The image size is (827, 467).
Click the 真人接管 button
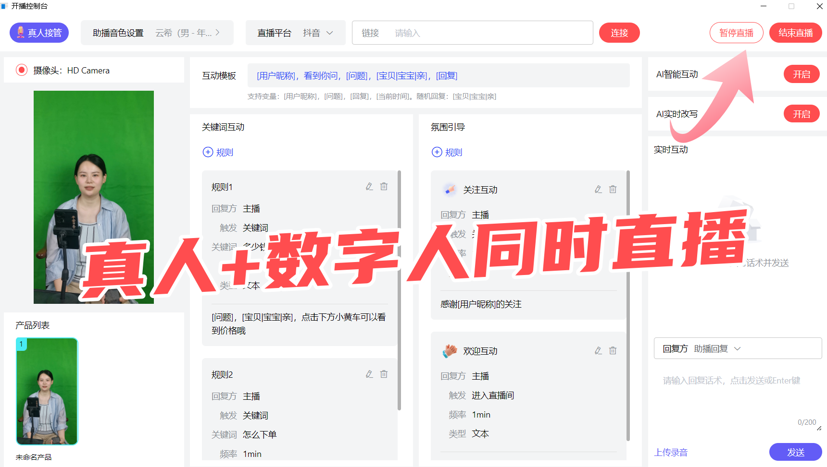39,33
